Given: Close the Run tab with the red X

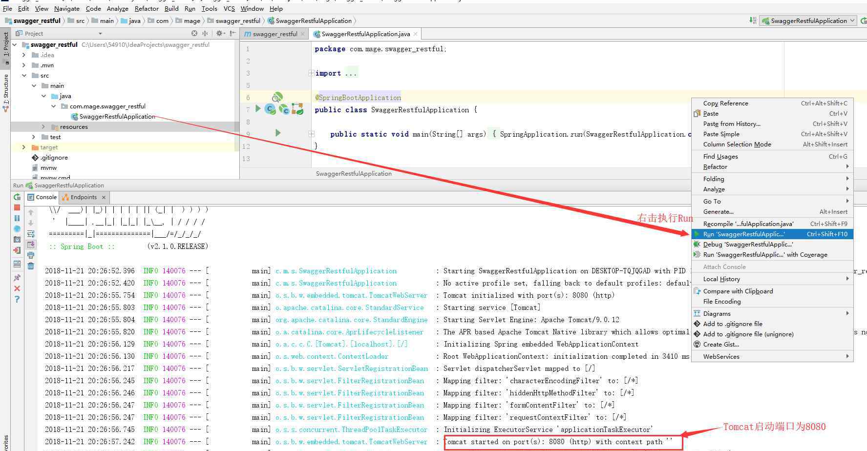Looking at the screenshot, I should [x=17, y=288].
